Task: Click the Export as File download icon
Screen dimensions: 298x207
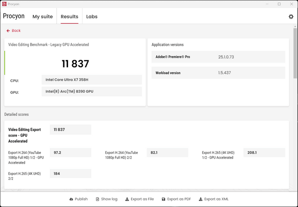Action: pos(127,199)
